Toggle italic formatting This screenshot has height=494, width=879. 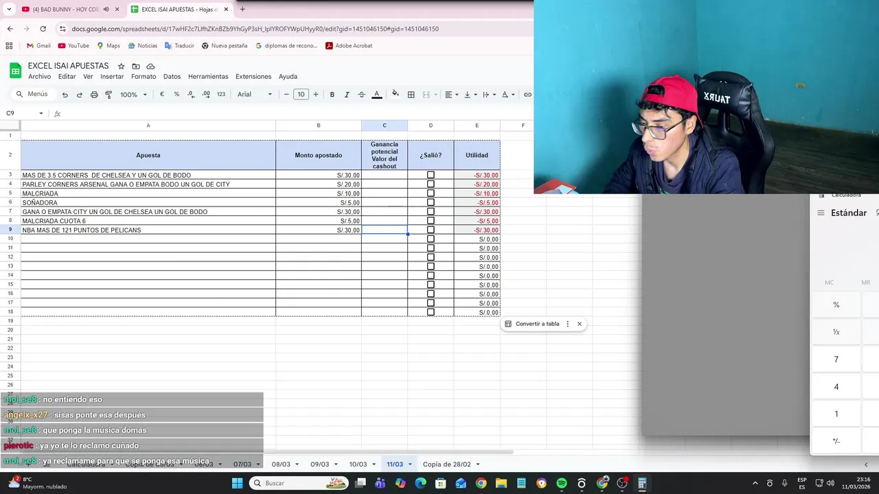tap(347, 95)
